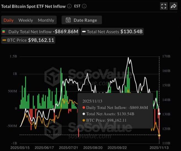This screenshot has width=181, height=151.
Task: Click the 2025/11/13 data point on chart
Action: click(x=159, y=114)
